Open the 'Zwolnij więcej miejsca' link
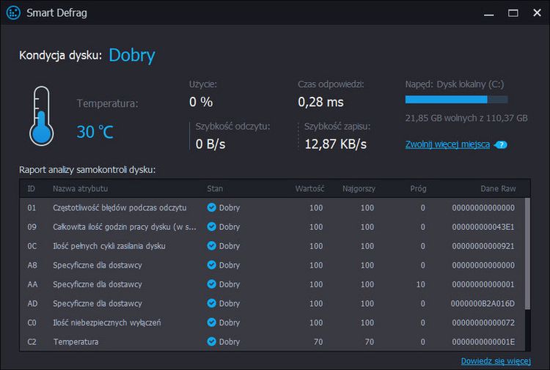Image resolution: width=550 pixels, height=370 pixels. point(447,144)
